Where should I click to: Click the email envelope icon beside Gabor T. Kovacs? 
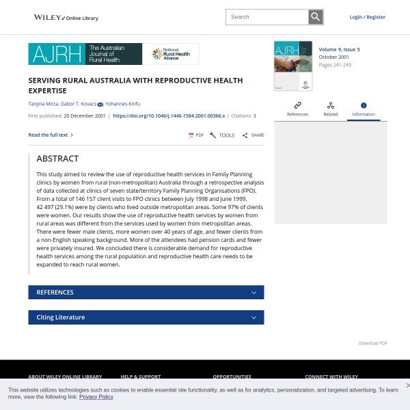click(100, 105)
